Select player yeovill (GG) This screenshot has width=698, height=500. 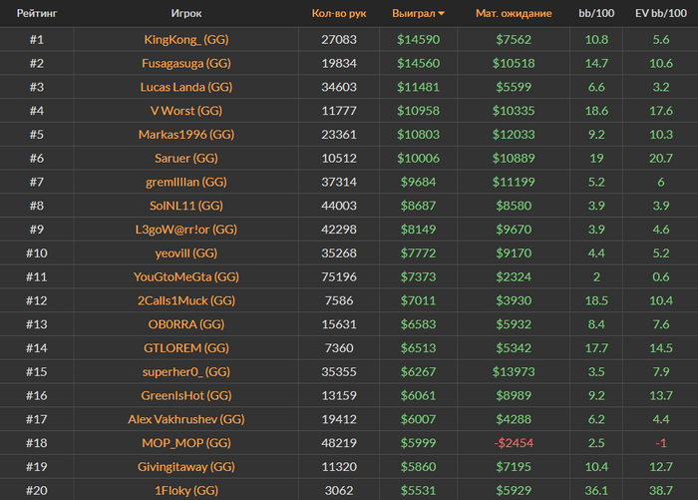coord(186,252)
